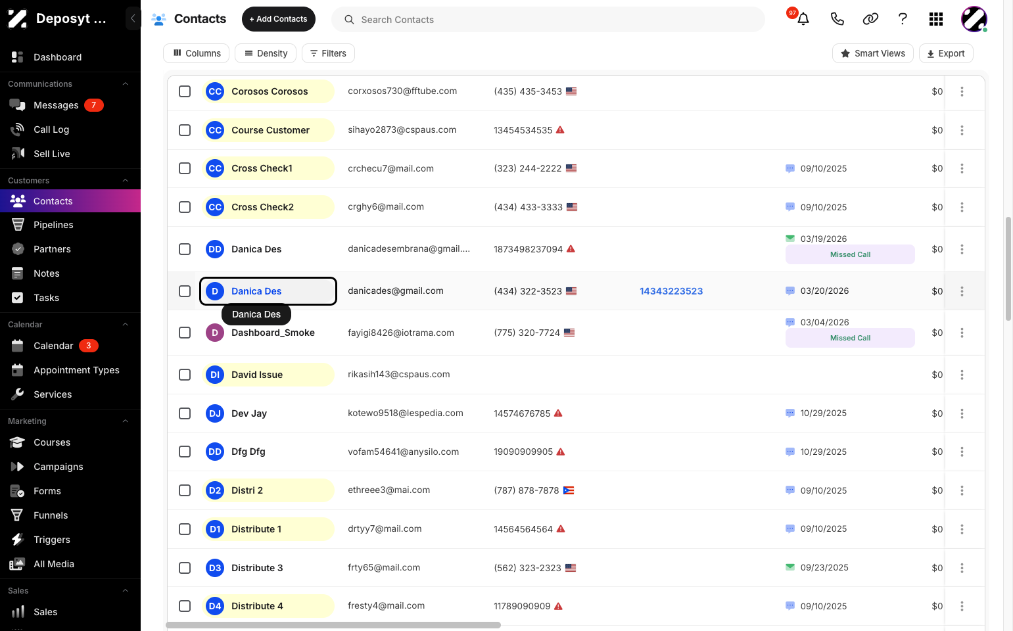Open the notifications bell
Image resolution: width=1013 pixels, height=631 pixels.
click(x=803, y=19)
